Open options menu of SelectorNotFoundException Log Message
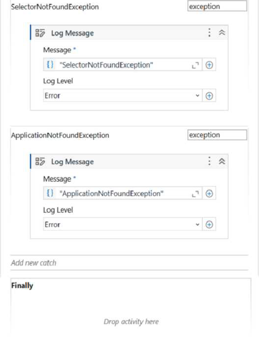 pyautogui.click(x=209, y=33)
